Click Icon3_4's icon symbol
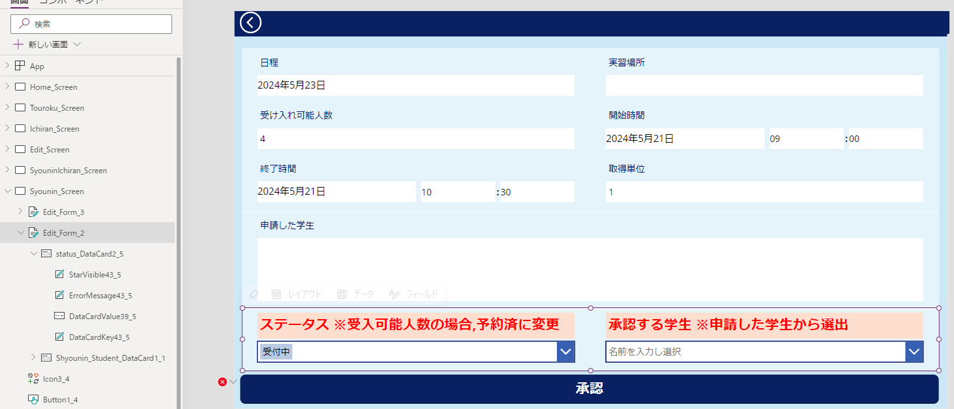The image size is (954, 409). (x=33, y=378)
